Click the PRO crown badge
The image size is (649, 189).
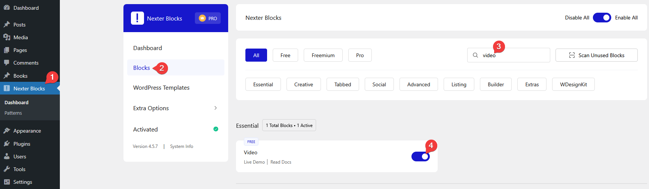(x=208, y=18)
